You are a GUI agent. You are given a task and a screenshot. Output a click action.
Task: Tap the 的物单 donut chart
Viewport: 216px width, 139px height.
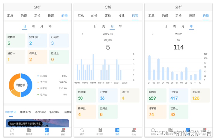(20, 85)
